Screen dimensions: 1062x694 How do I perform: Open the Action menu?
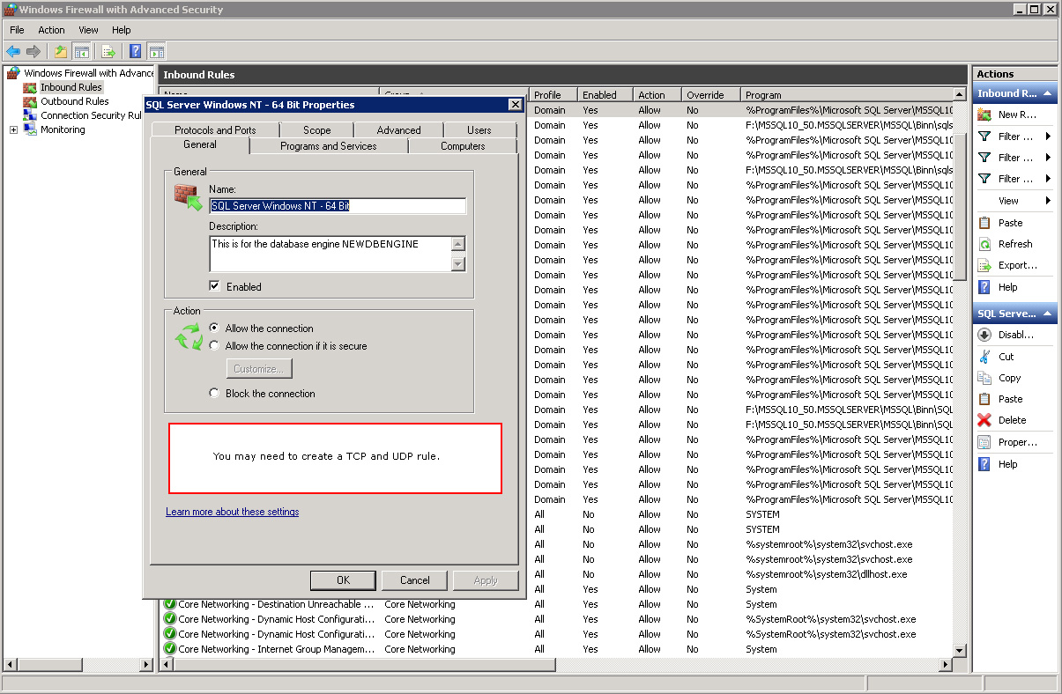pyautogui.click(x=51, y=30)
